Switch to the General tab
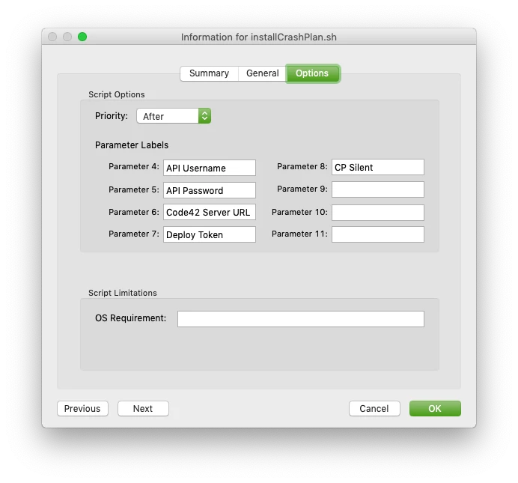Viewport: 518px width, 483px height. (262, 73)
